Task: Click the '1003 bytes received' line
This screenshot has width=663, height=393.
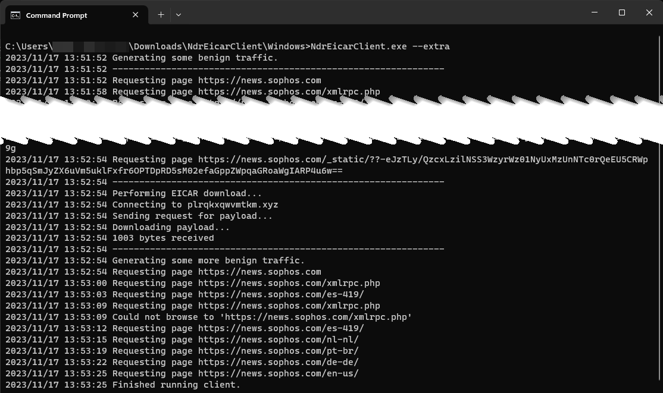Action: coord(163,238)
